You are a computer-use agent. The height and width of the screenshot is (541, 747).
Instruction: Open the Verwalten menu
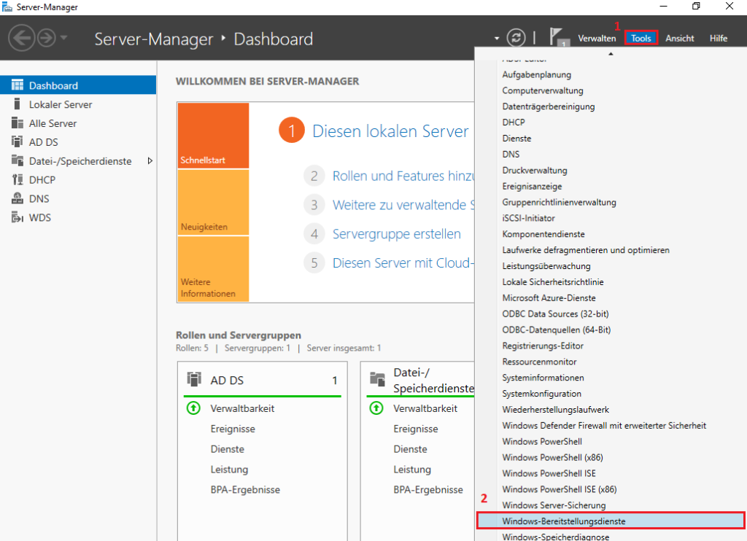tap(597, 38)
